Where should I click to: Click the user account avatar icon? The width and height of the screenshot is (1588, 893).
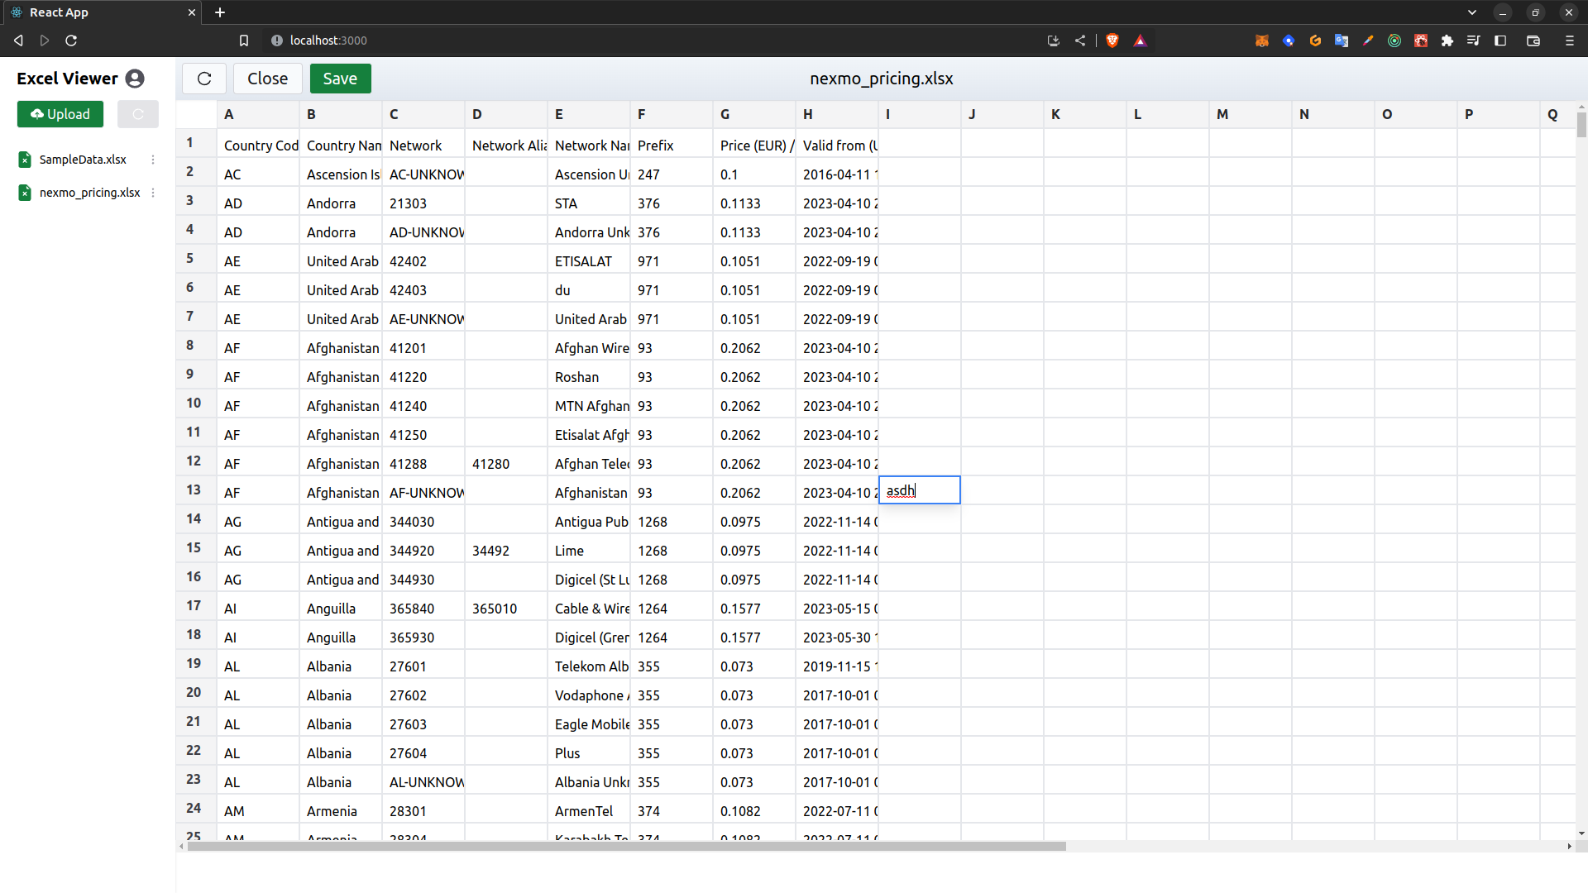click(x=135, y=79)
